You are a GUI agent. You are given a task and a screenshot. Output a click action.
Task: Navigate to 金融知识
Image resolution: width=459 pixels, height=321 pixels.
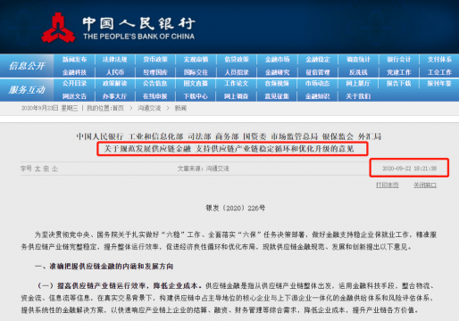click(318, 96)
